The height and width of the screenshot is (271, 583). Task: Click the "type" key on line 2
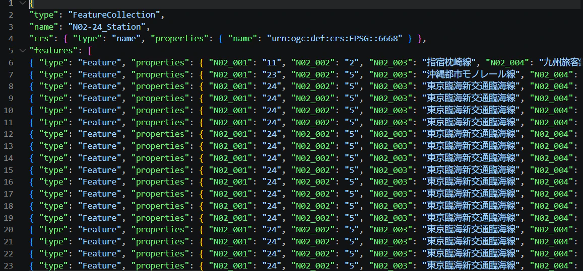pyautogui.click(x=44, y=15)
